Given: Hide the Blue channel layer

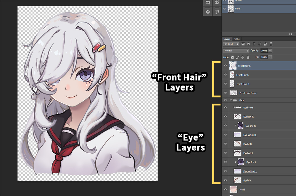Looking at the screenshot, I should pos(225,9).
